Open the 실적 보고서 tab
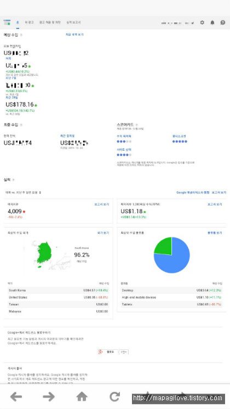Viewport: 230px width, 409px height. 73,22
